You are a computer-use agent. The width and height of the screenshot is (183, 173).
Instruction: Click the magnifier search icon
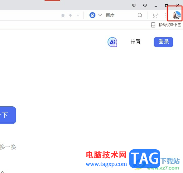click(x=140, y=15)
